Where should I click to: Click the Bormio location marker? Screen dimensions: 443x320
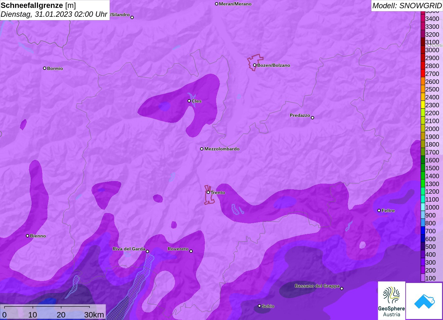(x=45, y=68)
